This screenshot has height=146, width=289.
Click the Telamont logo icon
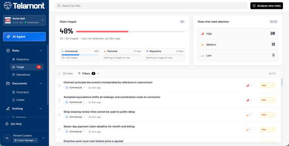click(8, 6)
